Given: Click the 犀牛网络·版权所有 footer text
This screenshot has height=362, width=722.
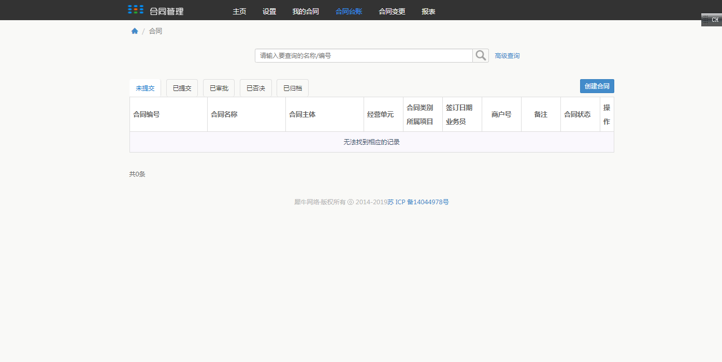Looking at the screenshot, I should [320, 202].
